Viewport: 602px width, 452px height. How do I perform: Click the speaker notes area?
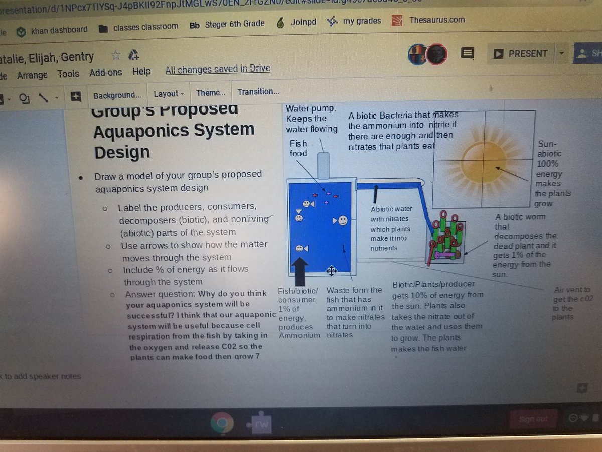tap(40, 376)
